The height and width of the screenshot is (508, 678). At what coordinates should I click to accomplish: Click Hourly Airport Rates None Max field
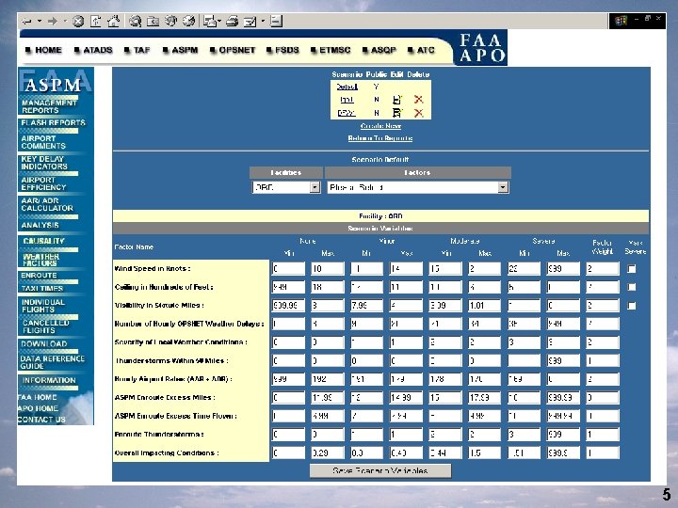[x=328, y=379]
